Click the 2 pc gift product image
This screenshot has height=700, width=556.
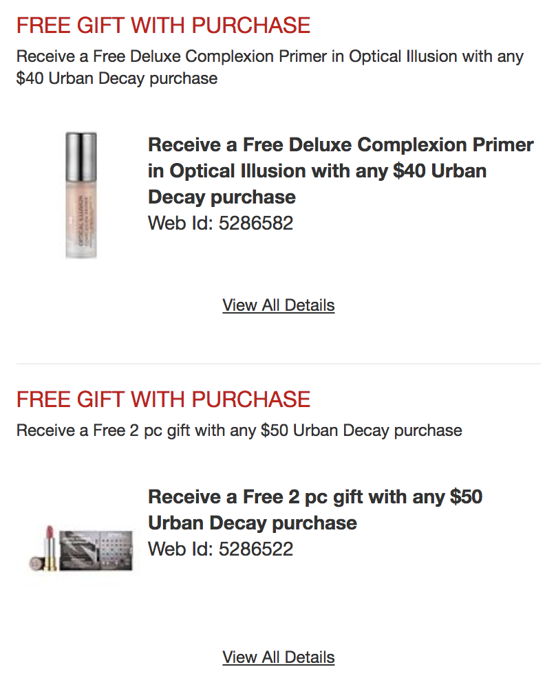tap(81, 548)
